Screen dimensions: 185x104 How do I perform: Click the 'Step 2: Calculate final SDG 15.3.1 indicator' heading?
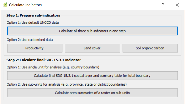(x=44, y=60)
